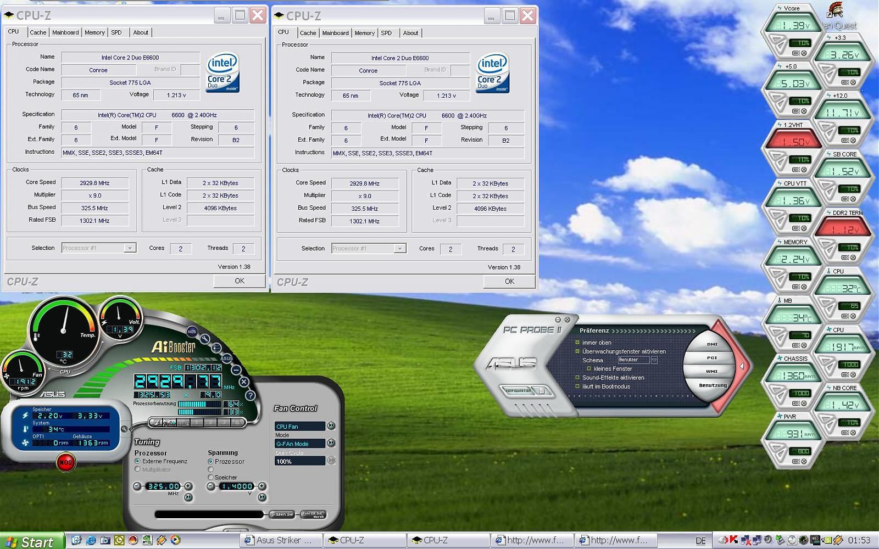Click external frequency 325,00 field
This screenshot has height=549, width=879.
(x=163, y=486)
